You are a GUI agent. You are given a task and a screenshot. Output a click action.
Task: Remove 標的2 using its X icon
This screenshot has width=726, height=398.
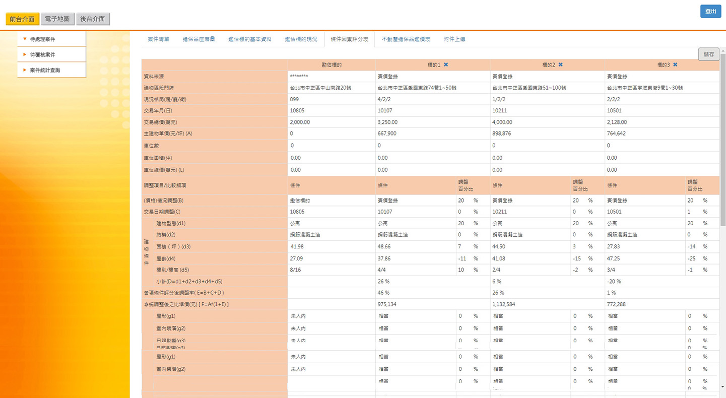pos(560,65)
